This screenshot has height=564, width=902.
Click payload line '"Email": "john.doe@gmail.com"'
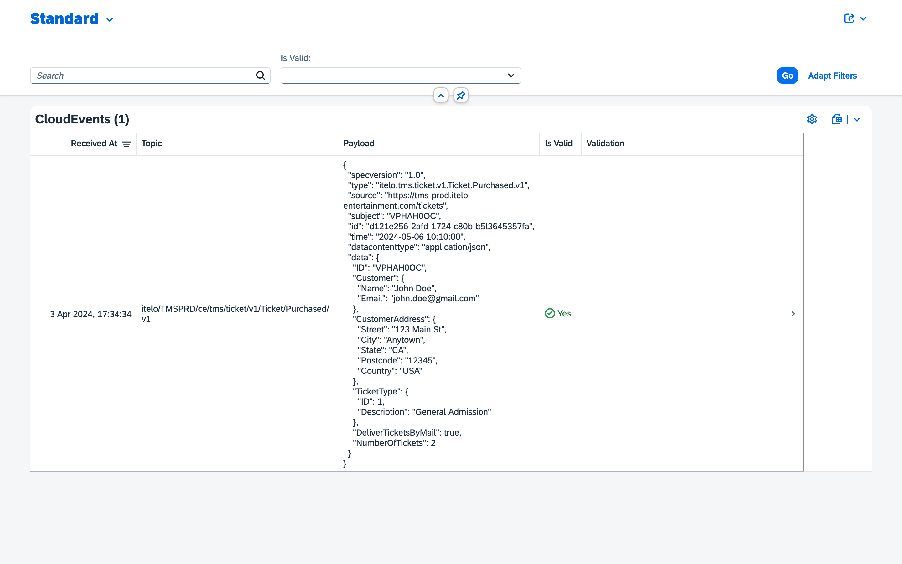click(x=418, y=298)
